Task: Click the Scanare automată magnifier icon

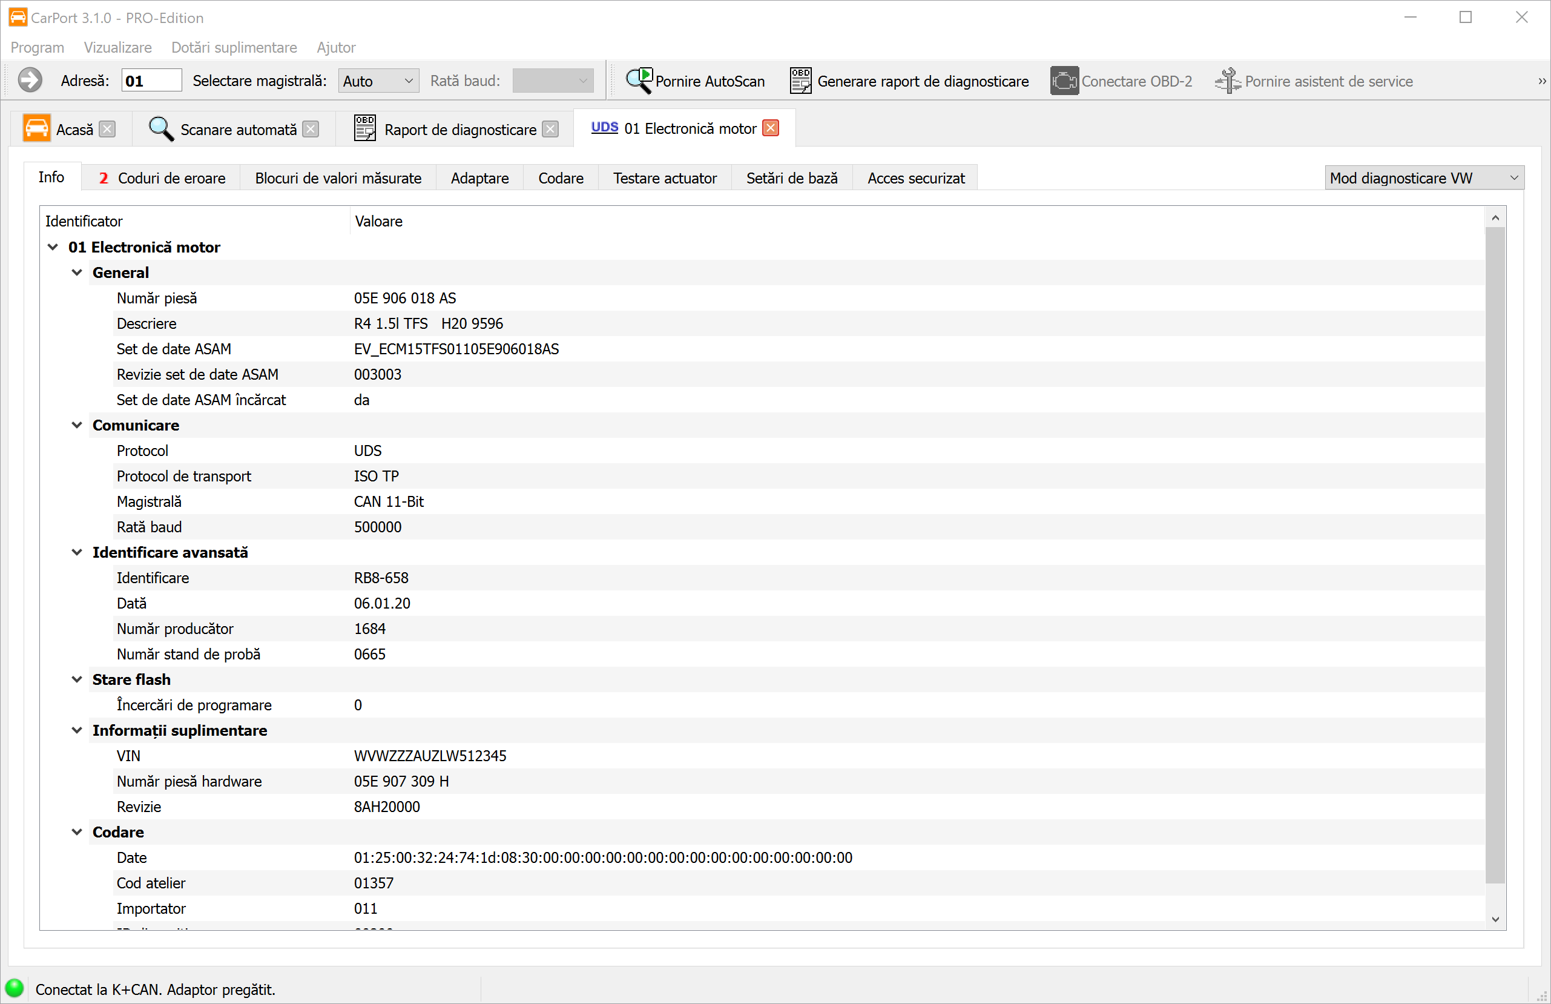Action: [x=160, y=129]
